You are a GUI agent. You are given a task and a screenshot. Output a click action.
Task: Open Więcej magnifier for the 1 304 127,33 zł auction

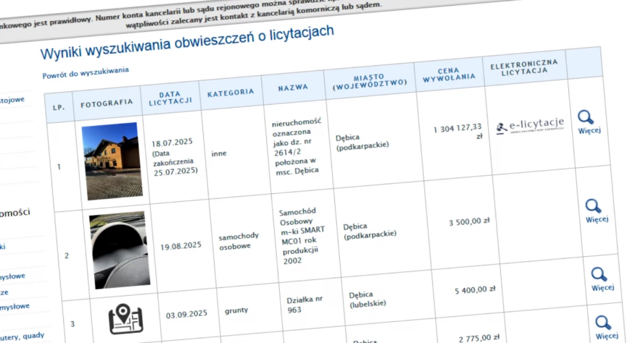coord(585,117)
